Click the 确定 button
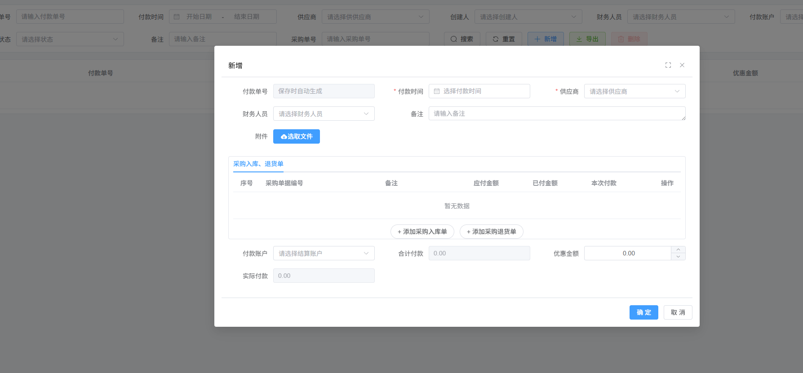 (643, 312)
